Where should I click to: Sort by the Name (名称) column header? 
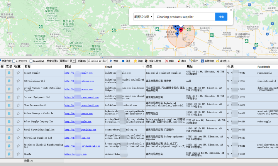tap(44, 67)
